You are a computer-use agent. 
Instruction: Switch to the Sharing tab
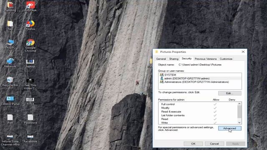pos(174,59)
